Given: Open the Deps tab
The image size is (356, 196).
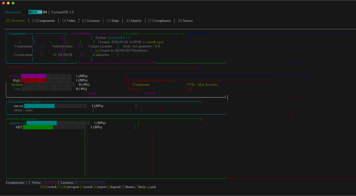Looking at the screenshot, I should (113, 21).
